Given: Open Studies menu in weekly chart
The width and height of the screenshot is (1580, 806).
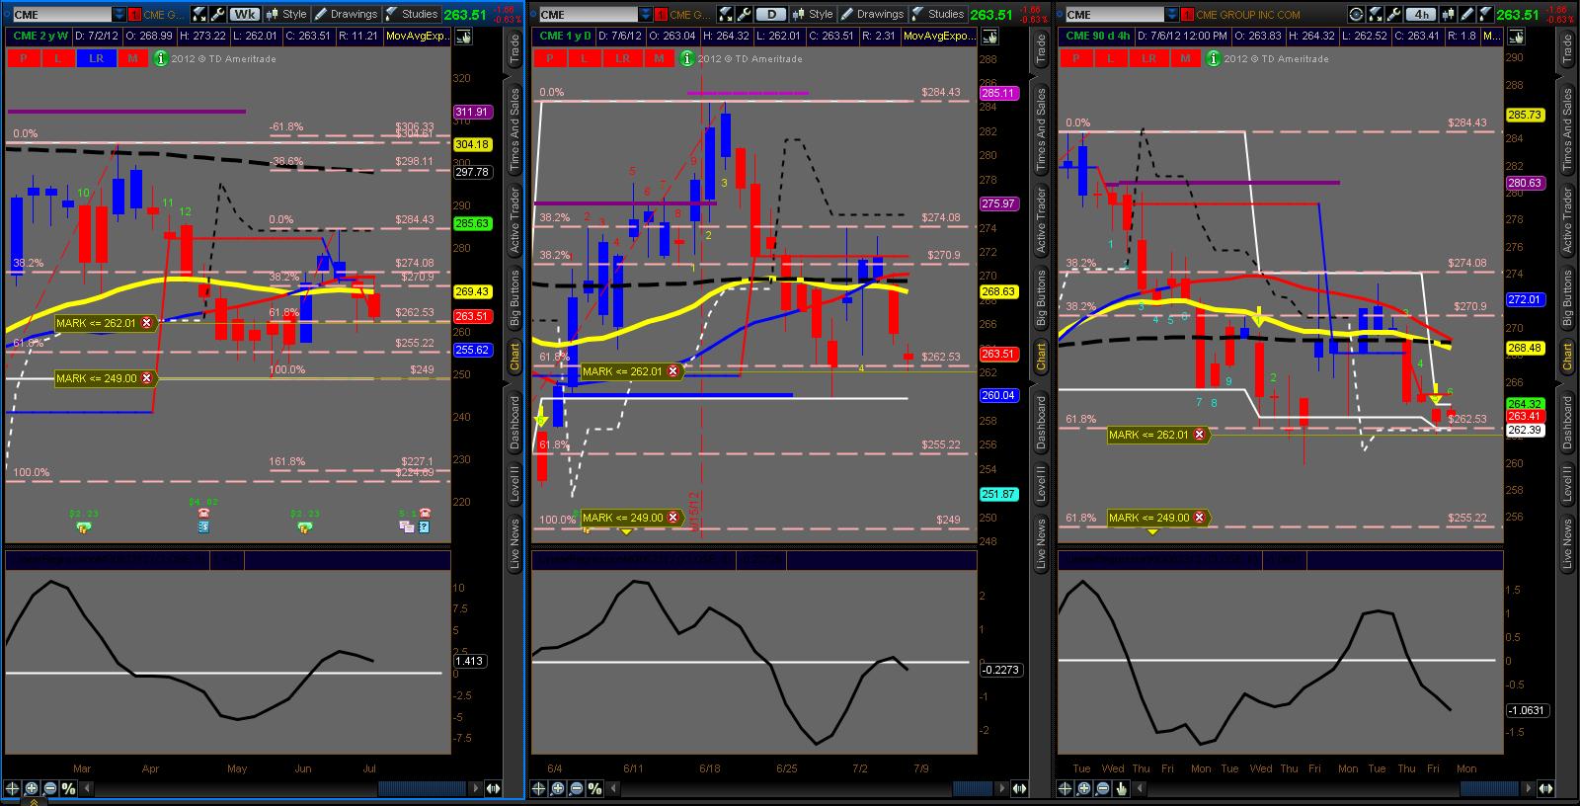Looking at the screenshot, I should click(411, 14).
